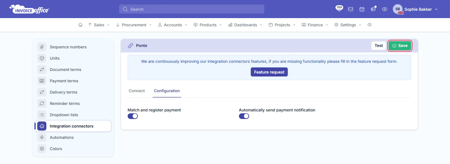Click the Delivery terms arrows icon

click(42, 92)
